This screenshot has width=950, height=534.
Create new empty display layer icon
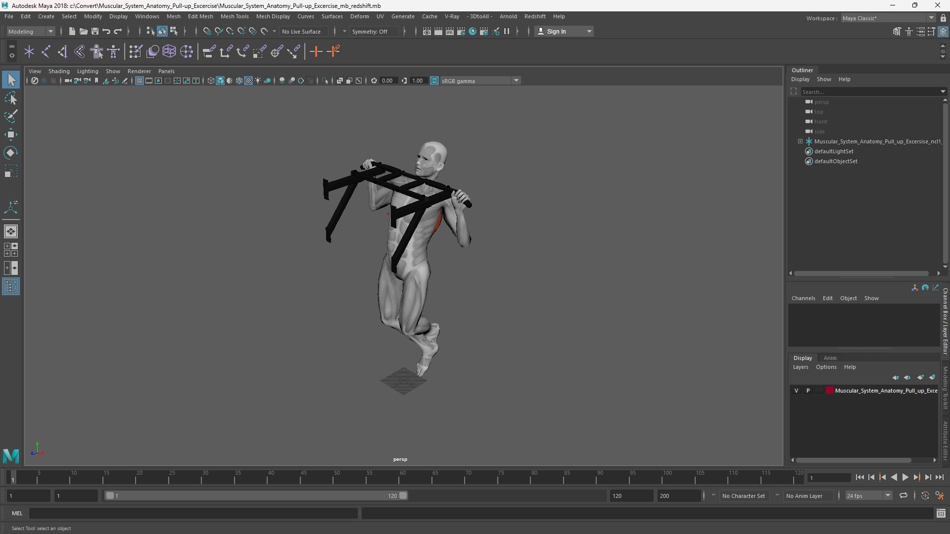pos(920,377)
